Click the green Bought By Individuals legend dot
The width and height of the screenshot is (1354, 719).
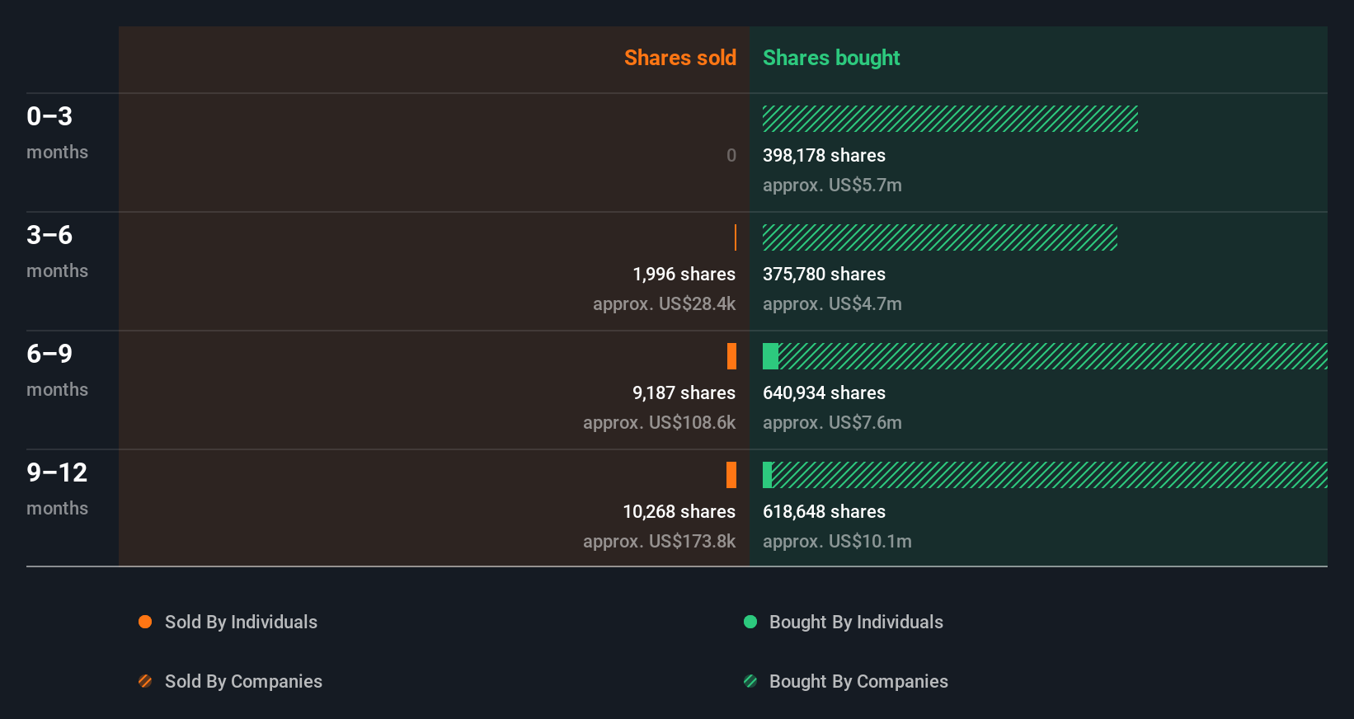click(x=750, y=622)
